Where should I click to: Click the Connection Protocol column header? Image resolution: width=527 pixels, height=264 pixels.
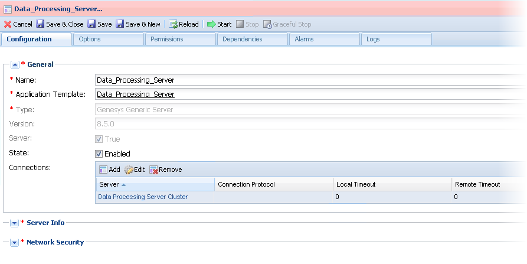pos(274,184)
